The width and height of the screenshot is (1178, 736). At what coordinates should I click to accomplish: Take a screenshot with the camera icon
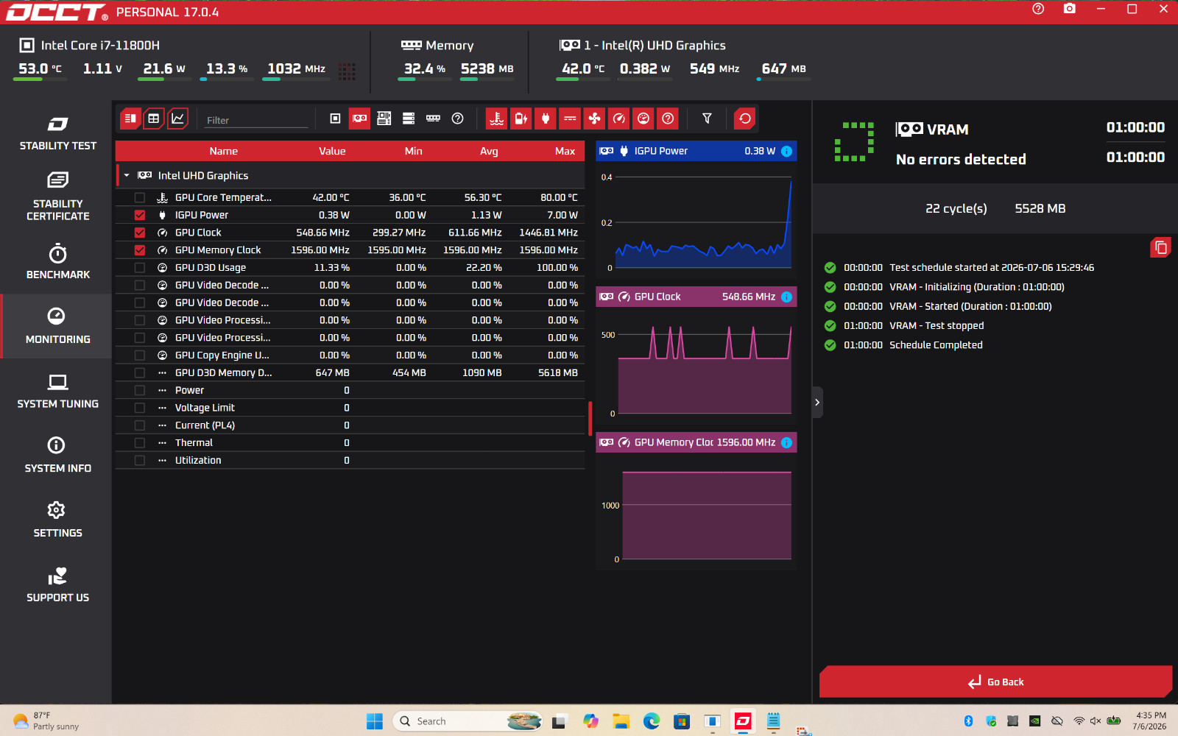(x=1069, y=9)
